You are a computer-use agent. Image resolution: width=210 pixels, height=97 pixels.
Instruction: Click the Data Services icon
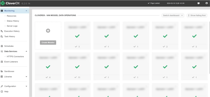[x=2, y=51]
